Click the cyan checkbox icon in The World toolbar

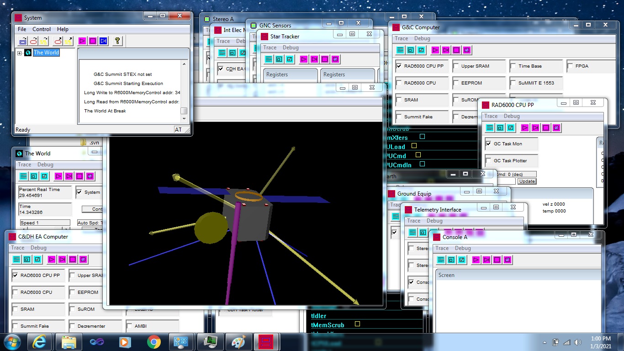(x=44, y=176)
